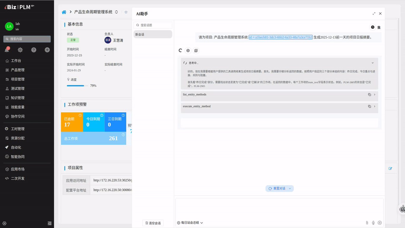
Task: Copy the list_entity_methods tool output
Action: click(x=370, y=94)
